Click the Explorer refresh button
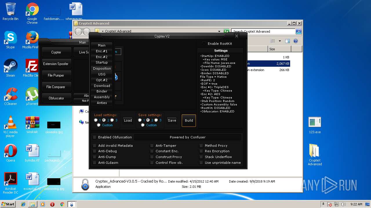This screenshot has width=371, height=208. click(226, 31)
